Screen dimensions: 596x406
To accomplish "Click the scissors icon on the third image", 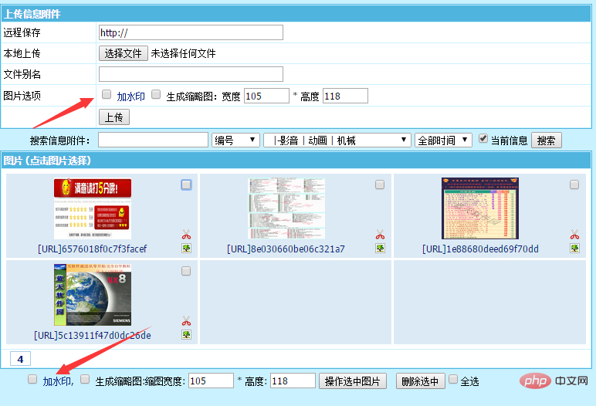I will [574, 235].
